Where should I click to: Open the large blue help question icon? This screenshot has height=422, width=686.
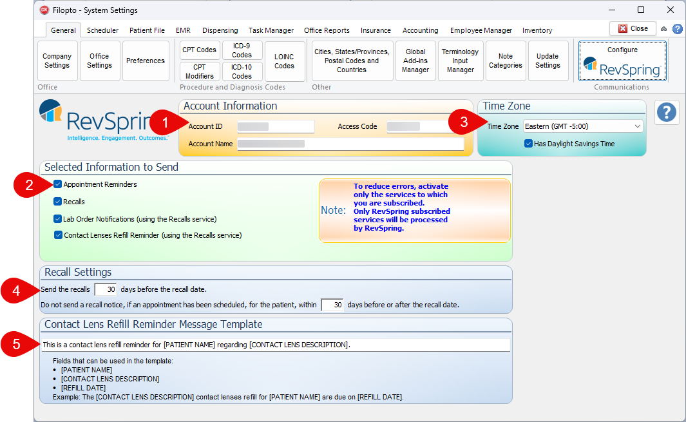pyautogui.click(x=667, y=113)
